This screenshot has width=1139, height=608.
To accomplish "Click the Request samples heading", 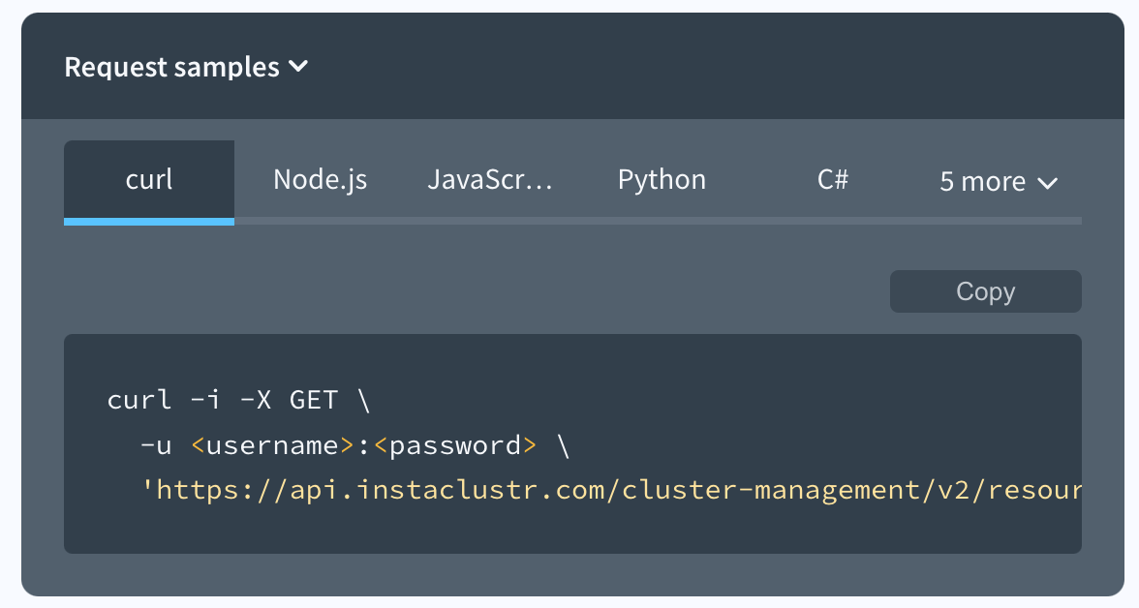I will tap(170, 66).
